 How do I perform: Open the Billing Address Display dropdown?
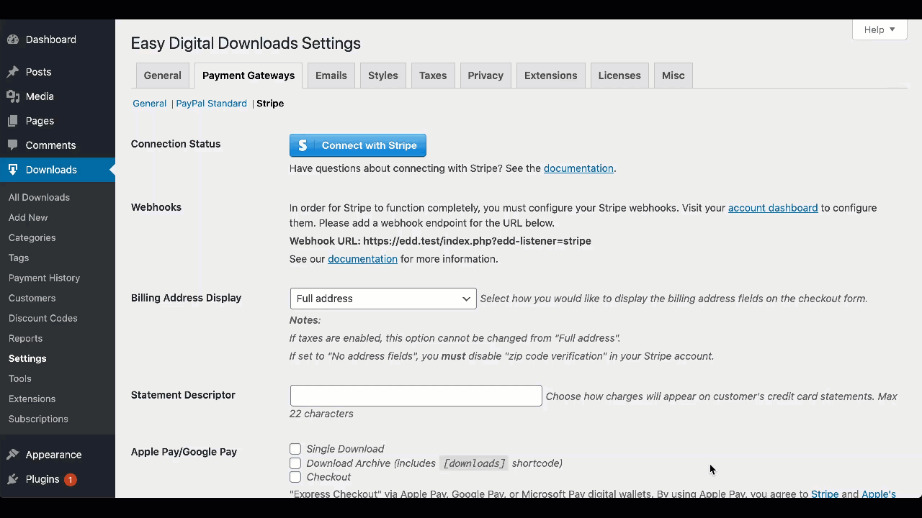click(382, 299)
